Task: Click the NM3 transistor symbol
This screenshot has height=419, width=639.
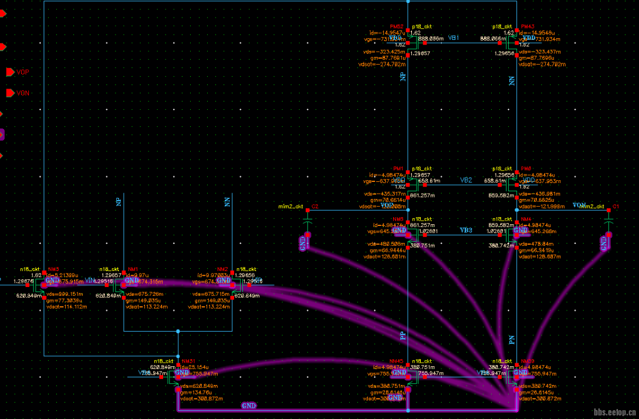Action: 41,286
